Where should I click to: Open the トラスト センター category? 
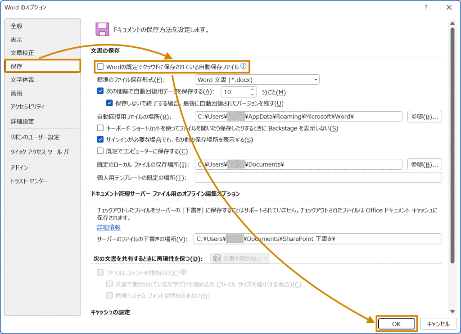(x=43, y=181)
